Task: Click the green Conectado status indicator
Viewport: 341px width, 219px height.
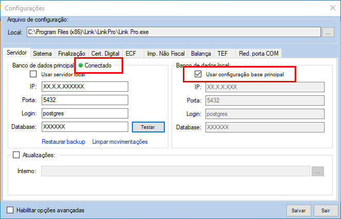Action: [x=81, y=65]
